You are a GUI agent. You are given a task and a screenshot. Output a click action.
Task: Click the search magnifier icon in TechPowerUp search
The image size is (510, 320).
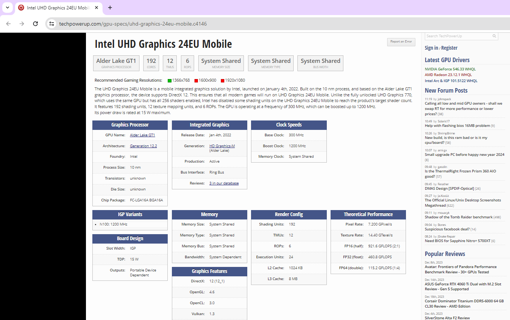point(494,36)
